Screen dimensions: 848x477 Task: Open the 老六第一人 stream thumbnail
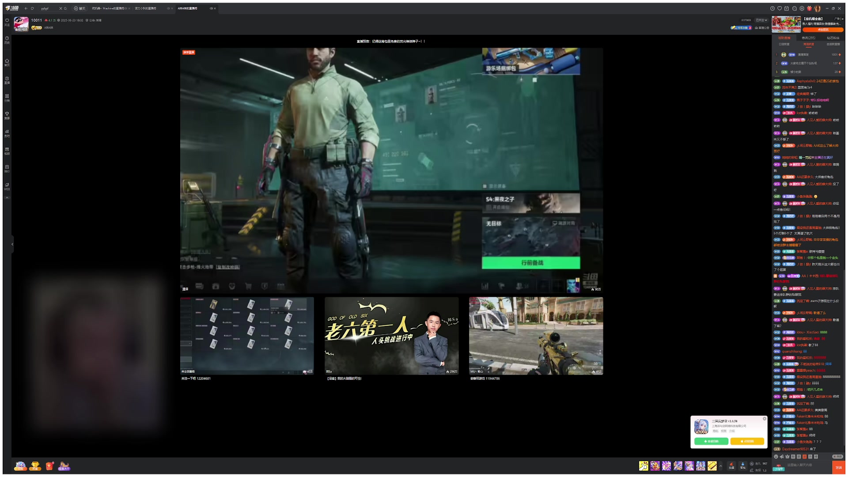click(391, 336)
